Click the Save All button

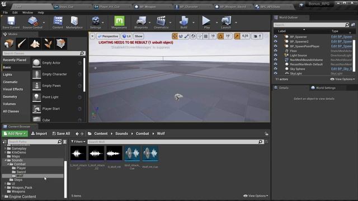coord(61,133)
